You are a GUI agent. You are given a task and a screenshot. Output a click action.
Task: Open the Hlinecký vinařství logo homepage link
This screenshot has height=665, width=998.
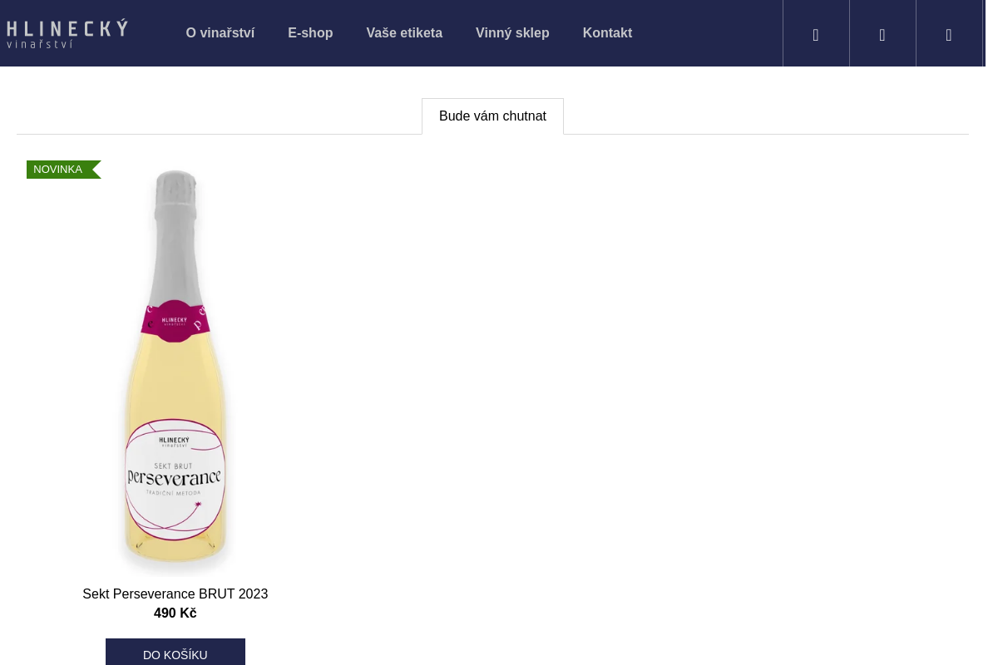67,33
